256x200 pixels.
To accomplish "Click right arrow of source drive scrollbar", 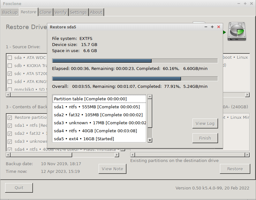I will point(247,95).
